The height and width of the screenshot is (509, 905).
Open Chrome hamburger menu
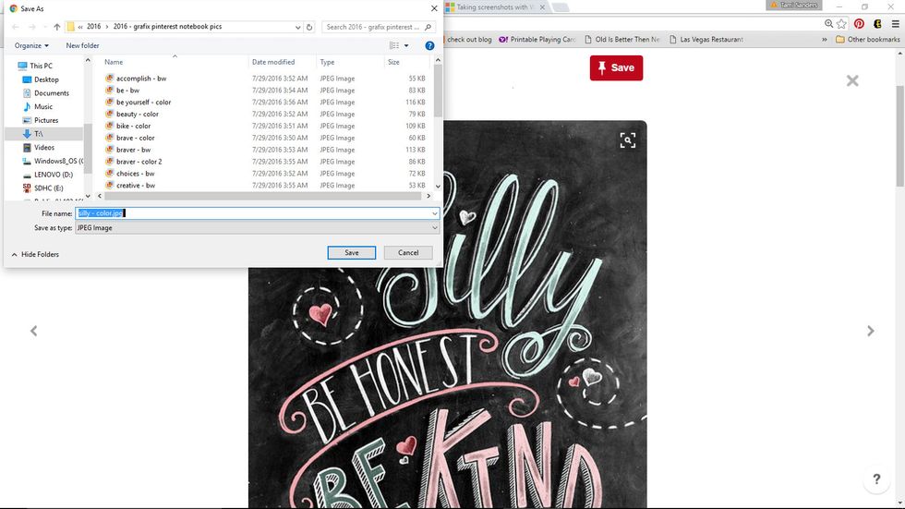[895, 24]
